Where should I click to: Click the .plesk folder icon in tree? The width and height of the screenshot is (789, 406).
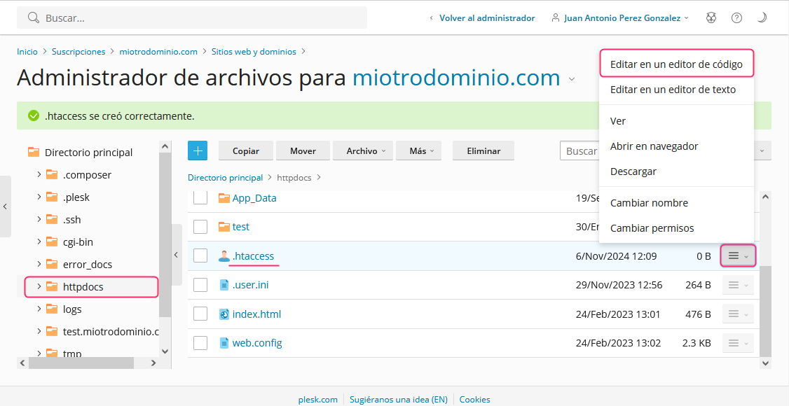52,197
